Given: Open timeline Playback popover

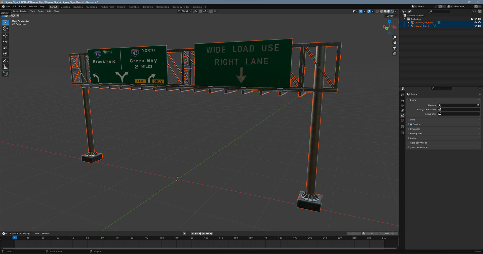Looking at the screenshot, I should point(15,234).
